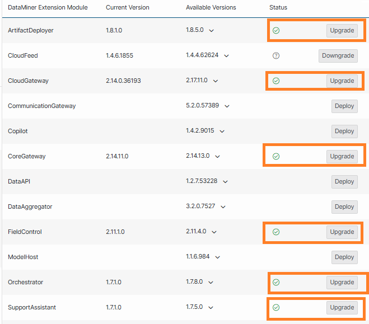
Task: Deploy the CommunicationGateway module
Action: (x=344, y=106)
